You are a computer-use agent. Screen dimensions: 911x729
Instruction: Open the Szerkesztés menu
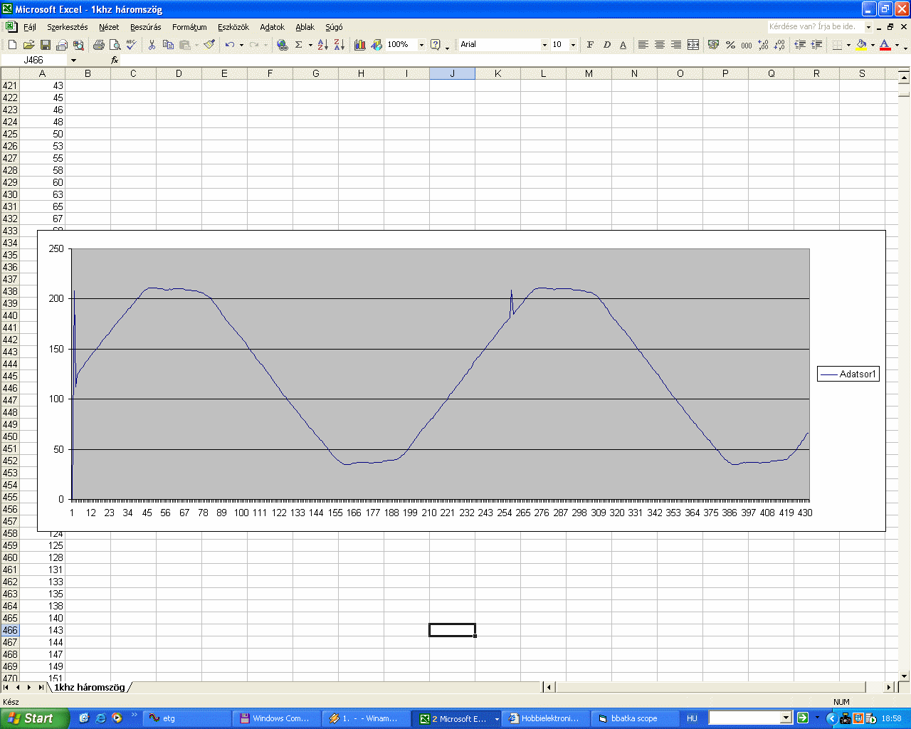click(68, 27)
